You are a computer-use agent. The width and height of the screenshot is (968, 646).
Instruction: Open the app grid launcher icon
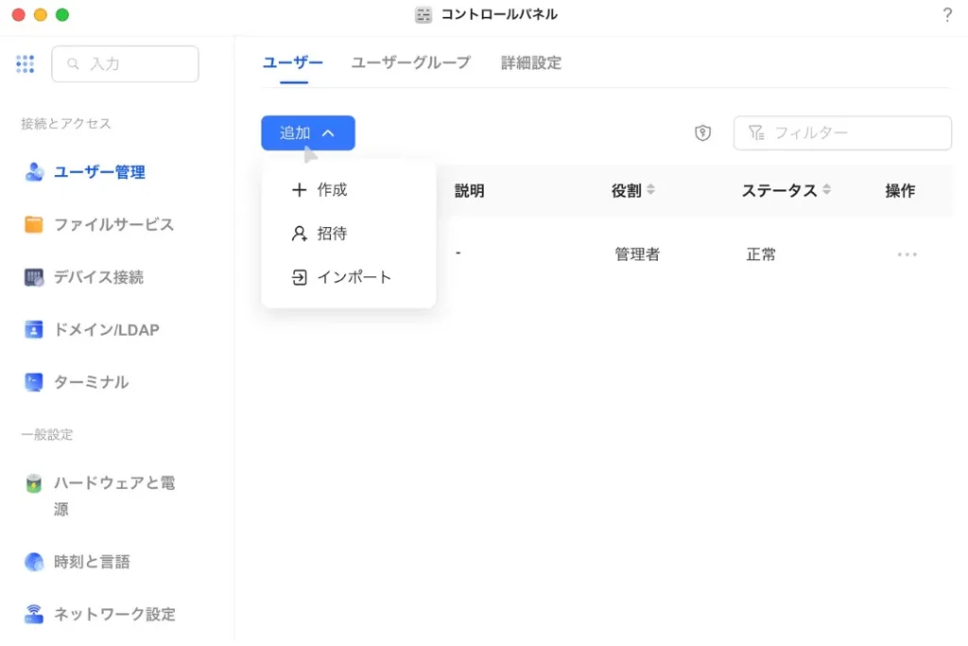(x=26, y=64)
